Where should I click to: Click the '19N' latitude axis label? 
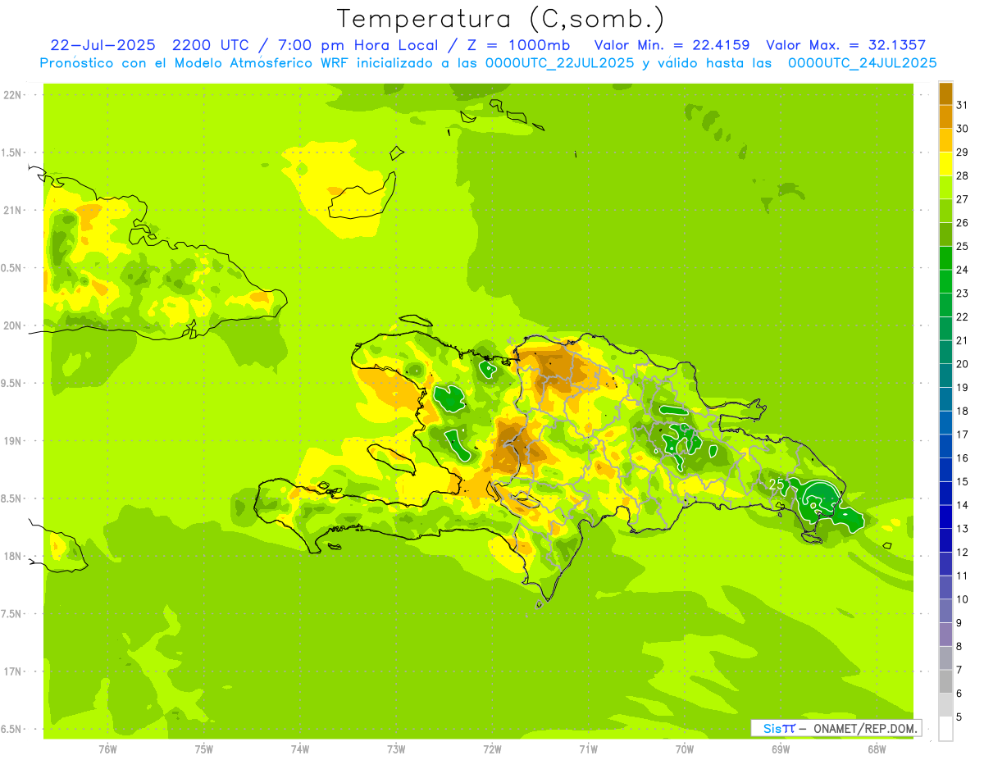12,441
